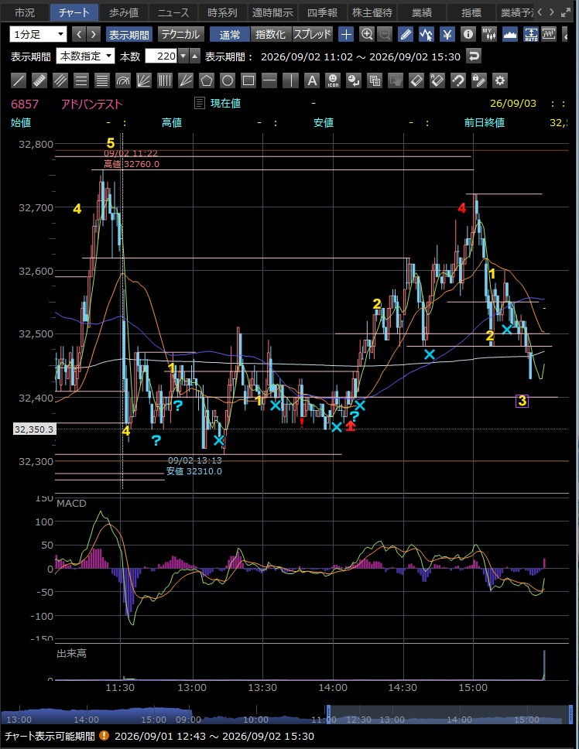Toggle the 通常 display mode

[x=230, y=34]
